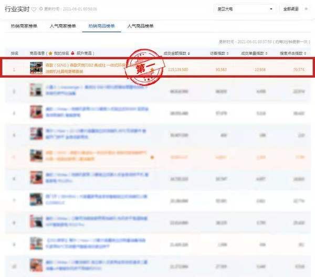This screenshot has width=315, height=277.
Task: Open the 厨卫大电 category dropdown
Action: (245, 9)
